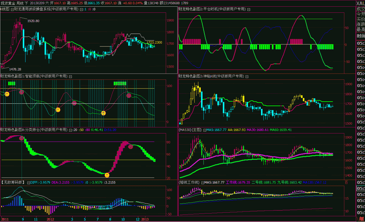The height and width of the screenshot is (222, 365).
Task: Click the 1920.80 high price label
Action: 33,21
